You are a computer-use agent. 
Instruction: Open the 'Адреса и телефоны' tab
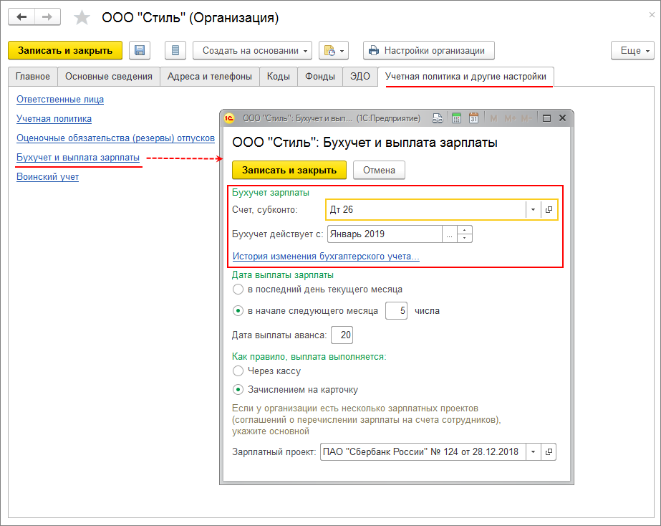209,76
